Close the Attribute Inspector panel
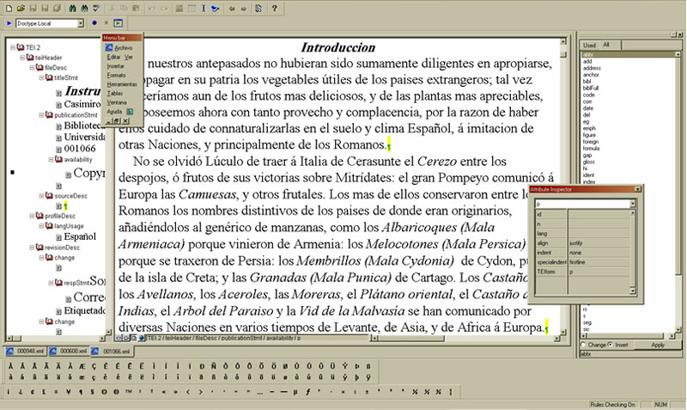 [x=639, y=188]
